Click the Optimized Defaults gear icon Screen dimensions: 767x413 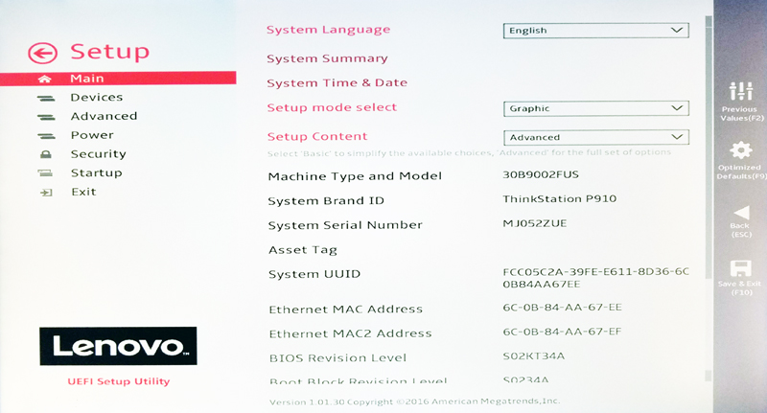740,150
